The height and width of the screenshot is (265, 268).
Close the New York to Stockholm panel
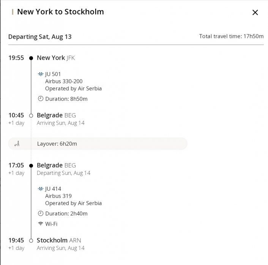255,12
